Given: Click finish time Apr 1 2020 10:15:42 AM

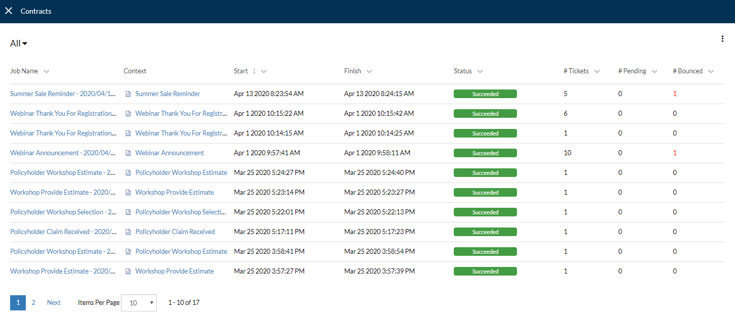Looking at the screenshot, I should (x=379, y=114).
